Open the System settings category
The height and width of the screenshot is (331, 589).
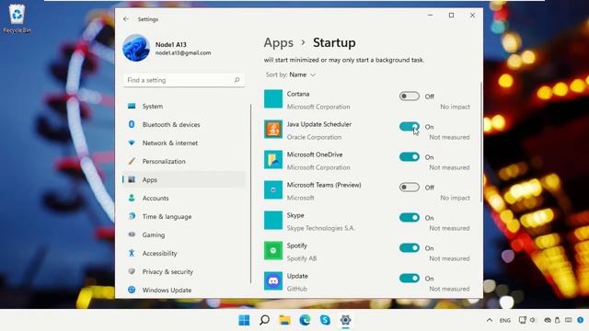(x=184, y=107)
